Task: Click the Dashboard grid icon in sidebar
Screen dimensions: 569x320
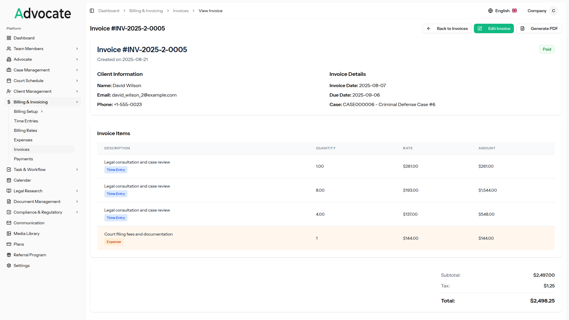Action: tap(9, 38)
